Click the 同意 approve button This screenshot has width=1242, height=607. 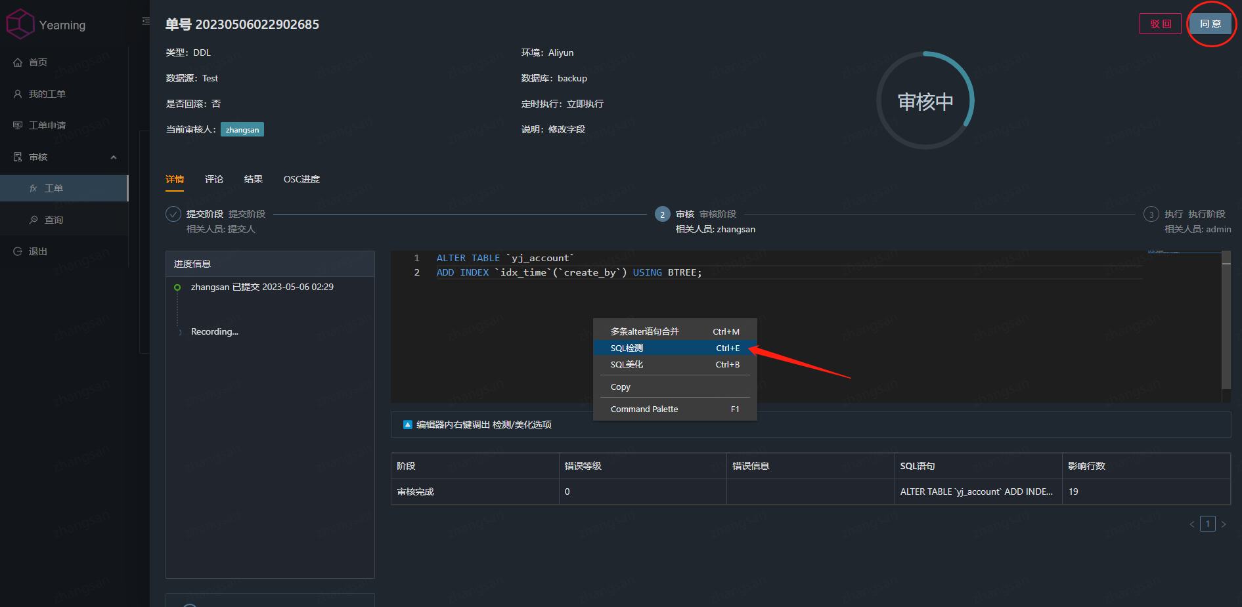[1210, 24]
